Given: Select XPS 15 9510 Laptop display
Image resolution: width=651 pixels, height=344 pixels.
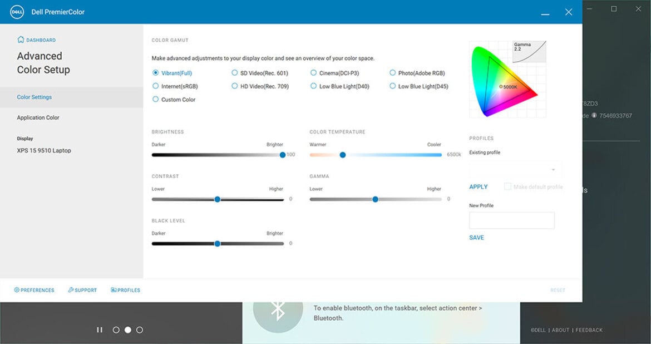Looking at the screenshot, I should (44, 150).
